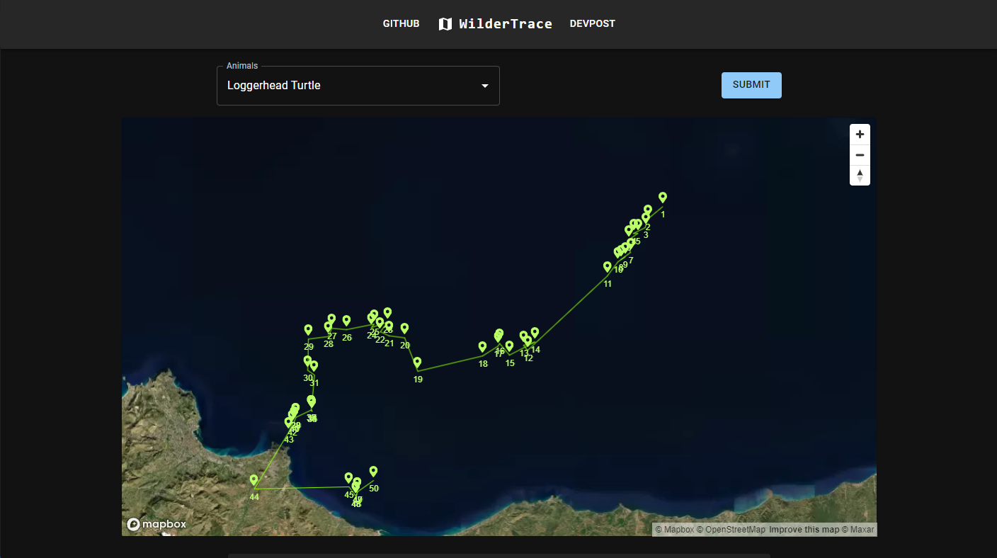Select map marker number 50
The width and height of the screenshot is (997, 558).
(x=373, y=472)
